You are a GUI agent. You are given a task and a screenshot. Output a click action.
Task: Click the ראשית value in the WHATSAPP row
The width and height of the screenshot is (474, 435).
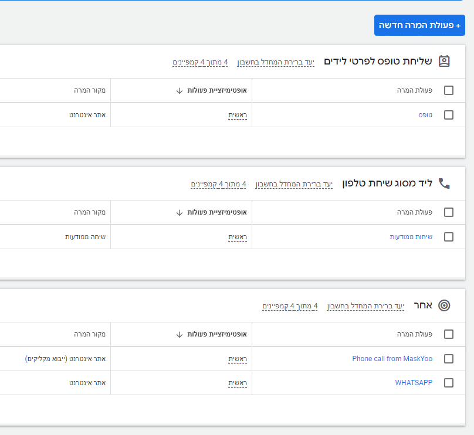238,383
